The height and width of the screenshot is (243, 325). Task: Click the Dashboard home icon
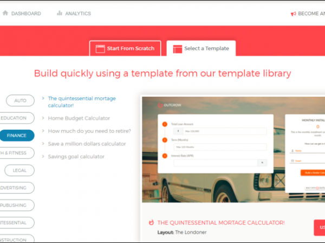[5, 13]
